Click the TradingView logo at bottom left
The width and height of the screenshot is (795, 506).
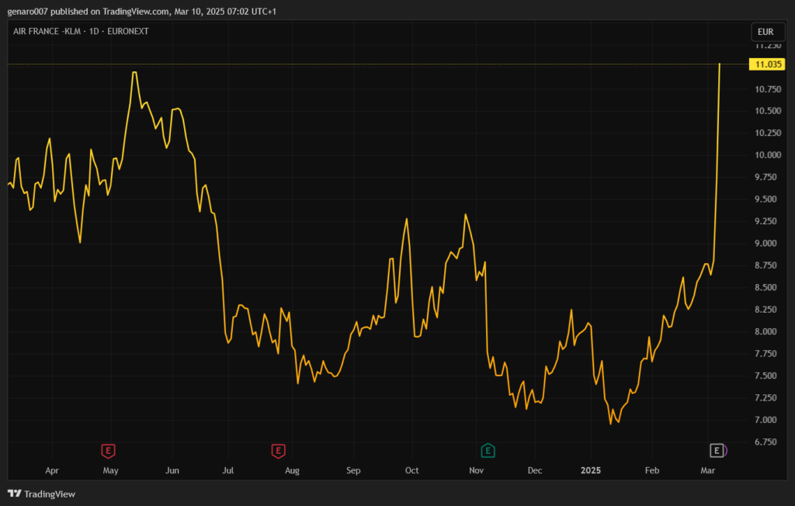[41, 494]
